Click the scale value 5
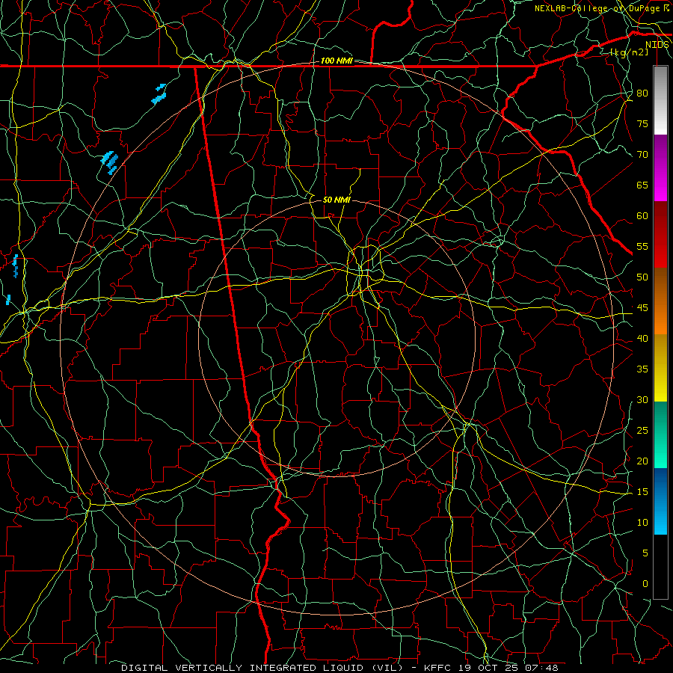 click(x=645, y=553)
